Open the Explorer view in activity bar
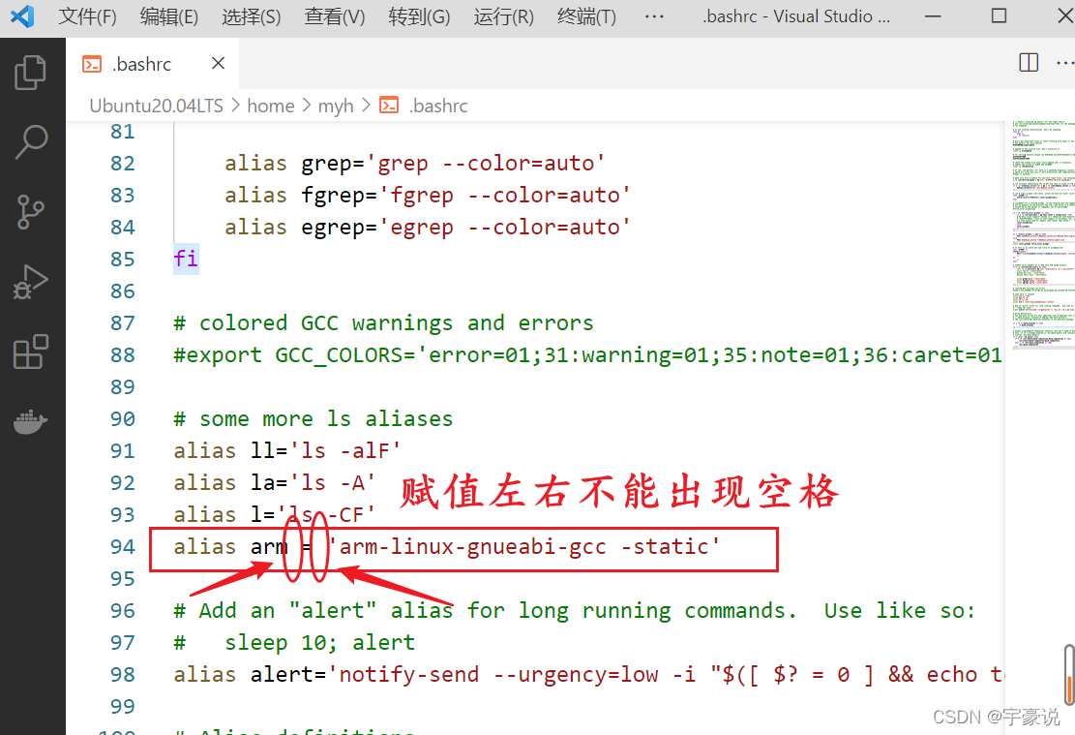Viewport: 1075px width, 735px height. pyautogui.click(x=30, y=72)
